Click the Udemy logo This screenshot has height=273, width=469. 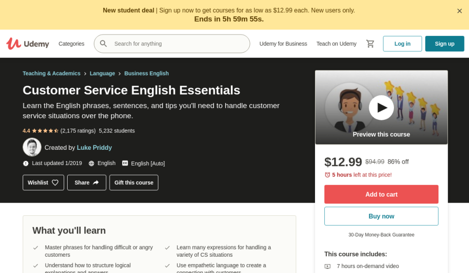(x=28, y=43)
